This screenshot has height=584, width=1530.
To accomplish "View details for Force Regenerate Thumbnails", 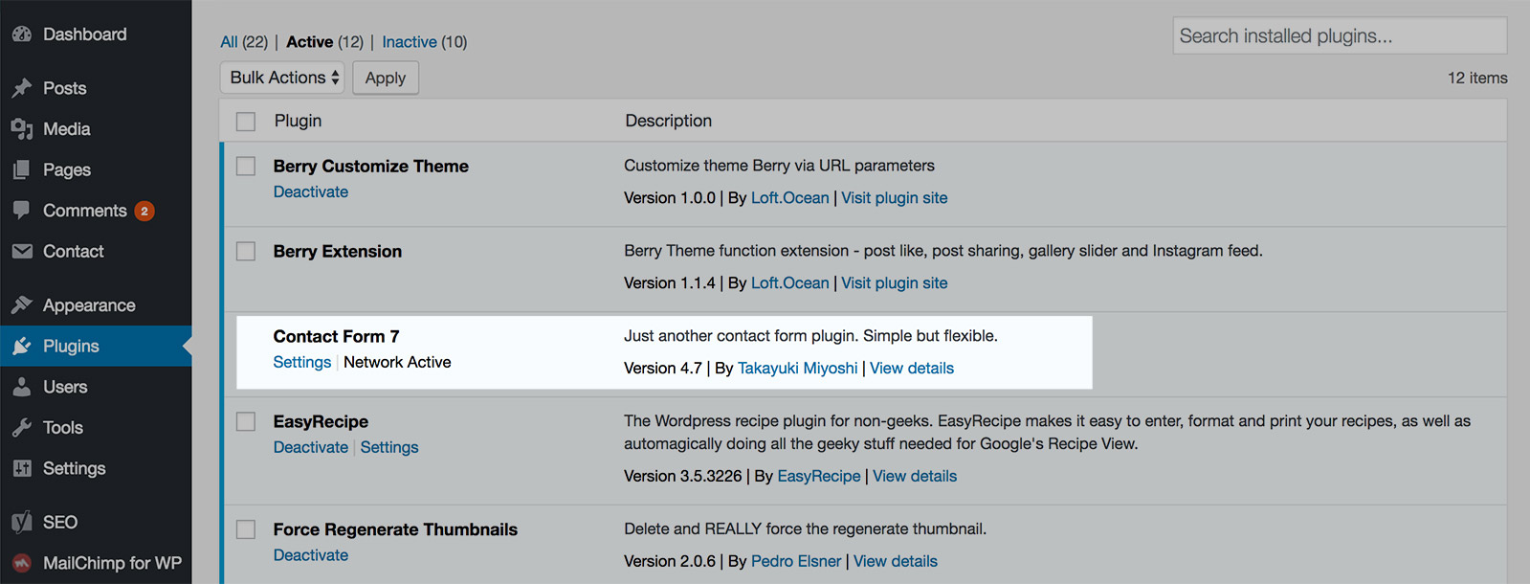I will click(x=896, y=562).
